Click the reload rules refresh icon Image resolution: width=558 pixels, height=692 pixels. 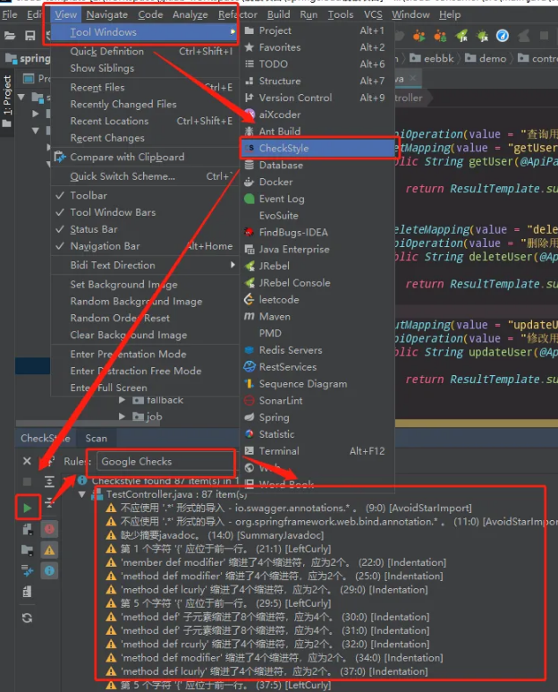click(27, 618)
